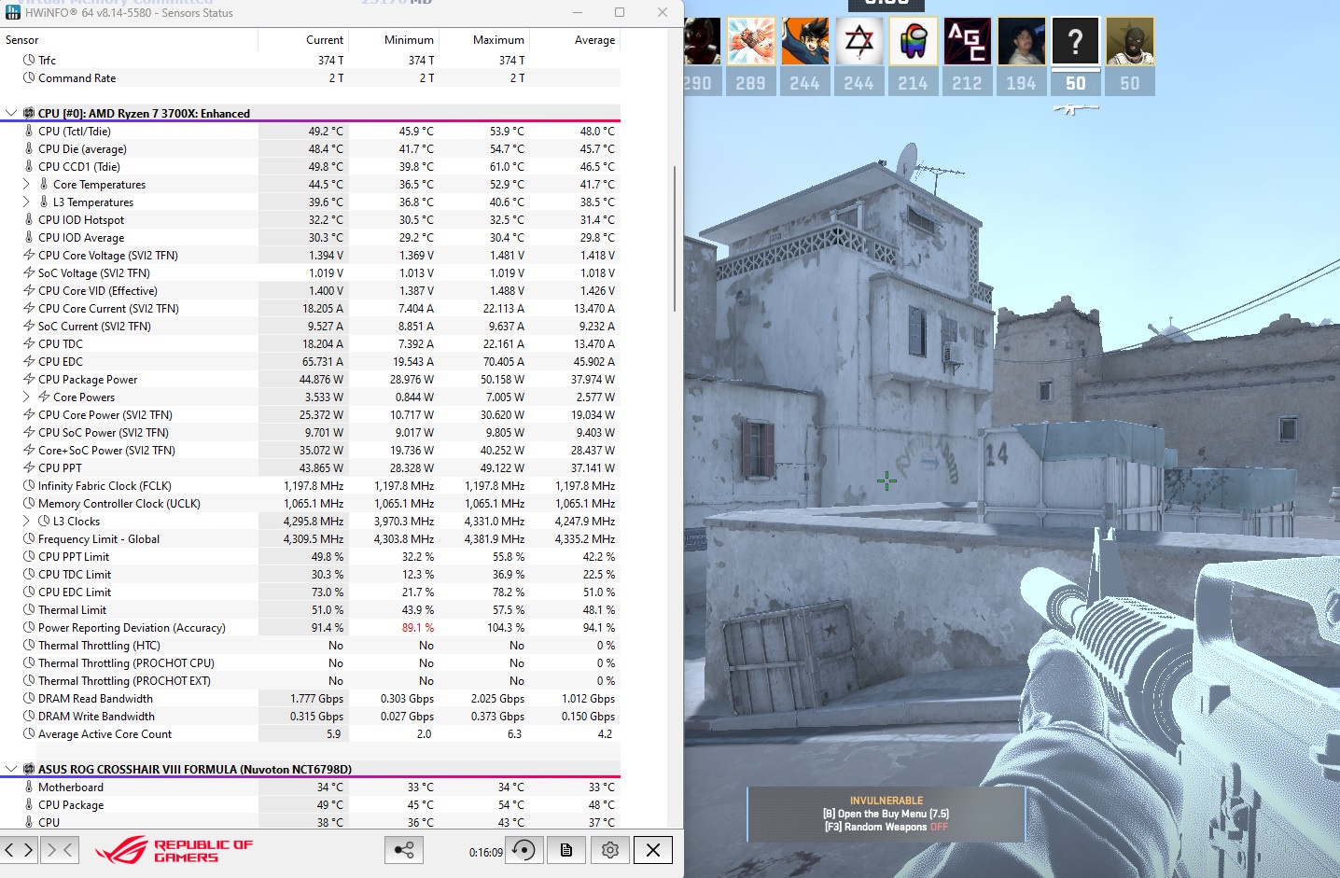Screen dimensions: 1340x878
Task: Select the CPU PPT row label
Action: [x=60, y=468]
